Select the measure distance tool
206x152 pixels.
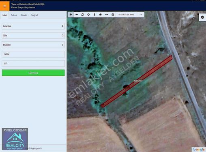107,15
